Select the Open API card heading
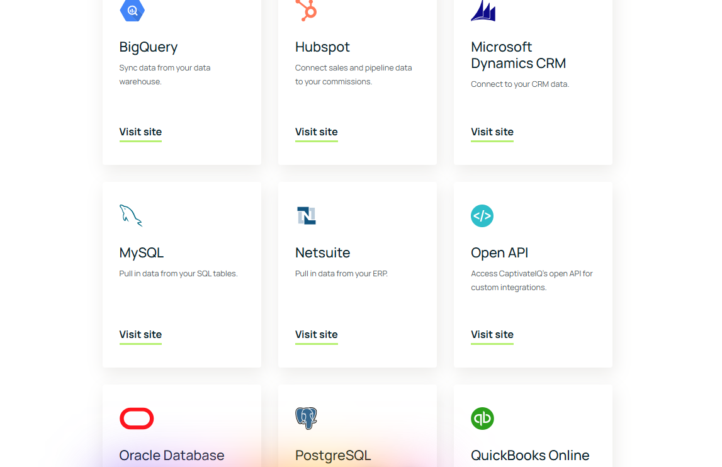Screen dimensions: 722x467 499,253
